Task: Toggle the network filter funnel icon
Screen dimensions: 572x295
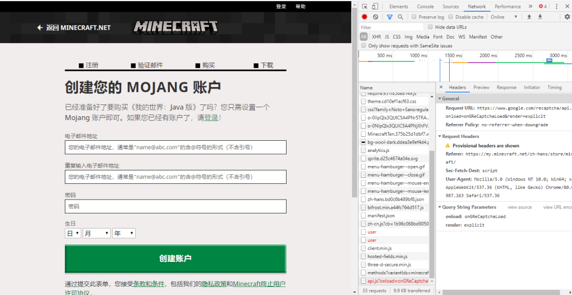Action: tap(389, 17)
